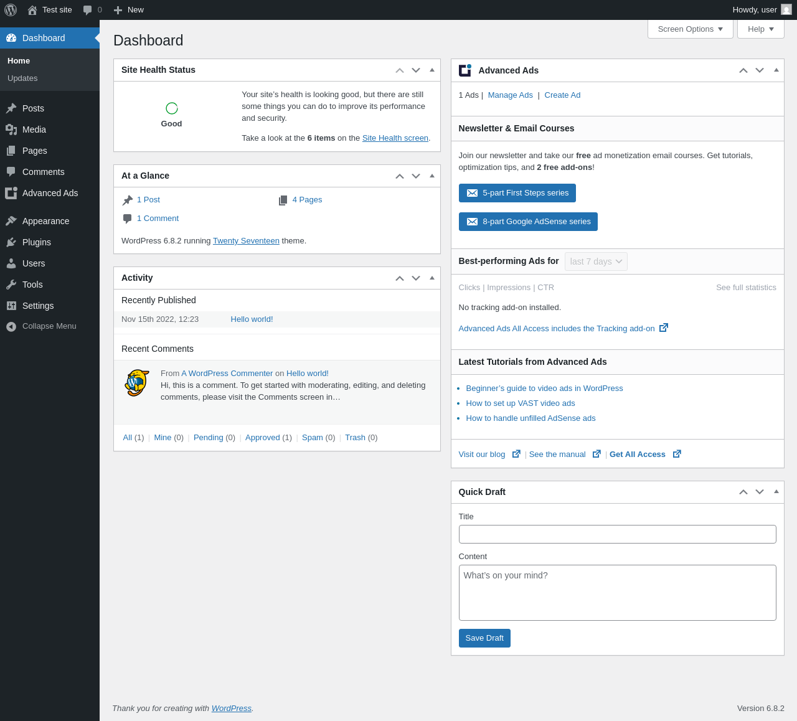Click the Tools wrench icon in sidebar
Viewport: 797px width, 721px height.
click(11, 285)
